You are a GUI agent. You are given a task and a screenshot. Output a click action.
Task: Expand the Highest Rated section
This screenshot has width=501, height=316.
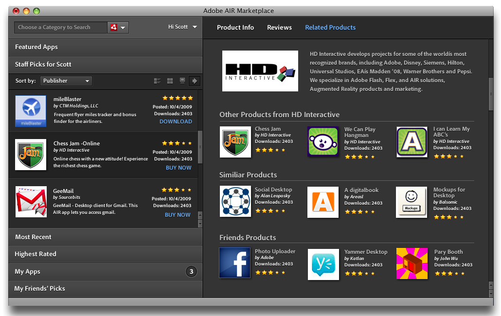106,254
